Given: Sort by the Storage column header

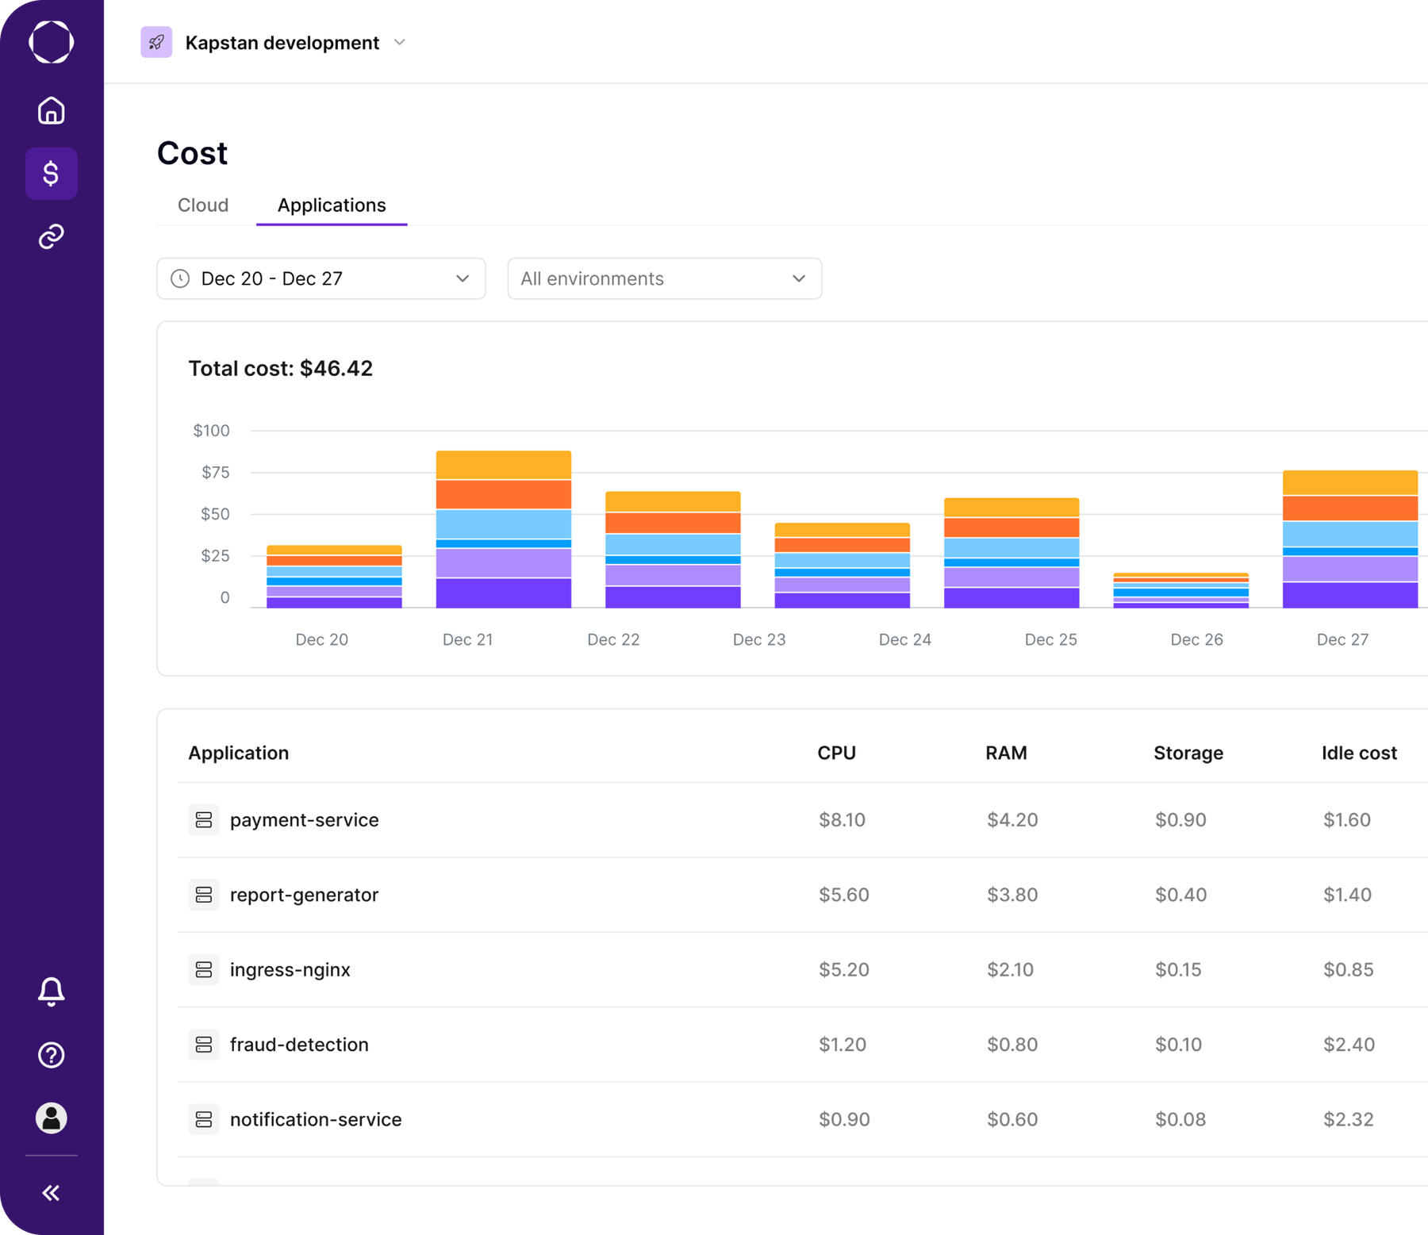Looking at the screenshot, I should tap(1188, 753).
